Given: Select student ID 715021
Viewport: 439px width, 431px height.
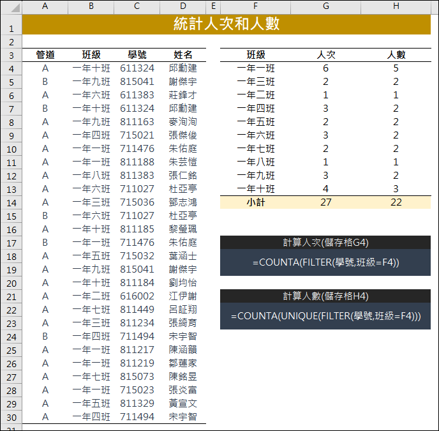Looking at the screenshot, I should coord(137,135).
